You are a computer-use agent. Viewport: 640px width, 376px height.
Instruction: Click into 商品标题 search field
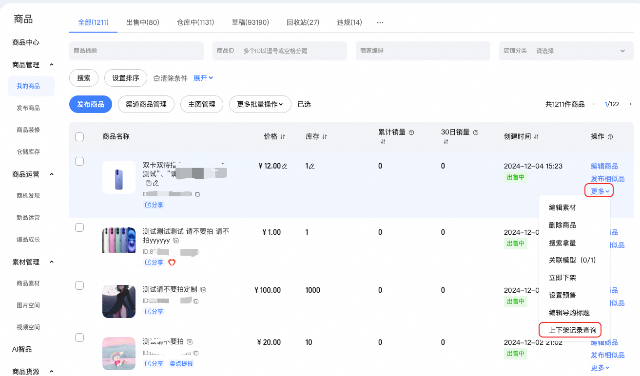136,51
